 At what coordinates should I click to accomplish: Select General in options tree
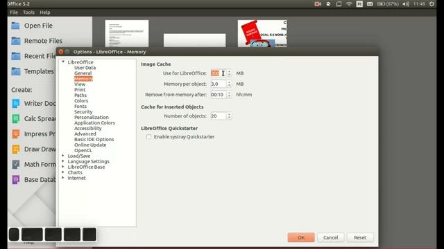[x=83, y=73]
